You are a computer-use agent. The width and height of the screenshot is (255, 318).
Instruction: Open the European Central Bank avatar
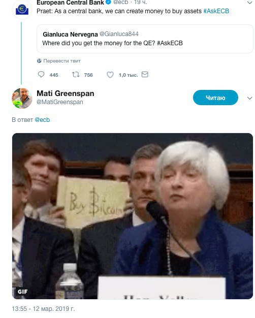22,9
